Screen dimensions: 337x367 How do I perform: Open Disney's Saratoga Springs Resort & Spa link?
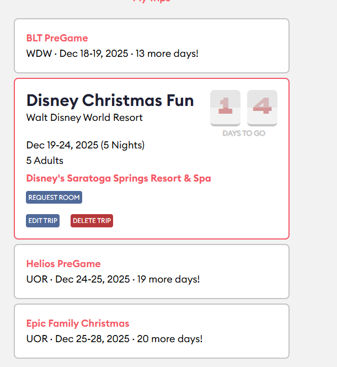[x=119, y=178]
